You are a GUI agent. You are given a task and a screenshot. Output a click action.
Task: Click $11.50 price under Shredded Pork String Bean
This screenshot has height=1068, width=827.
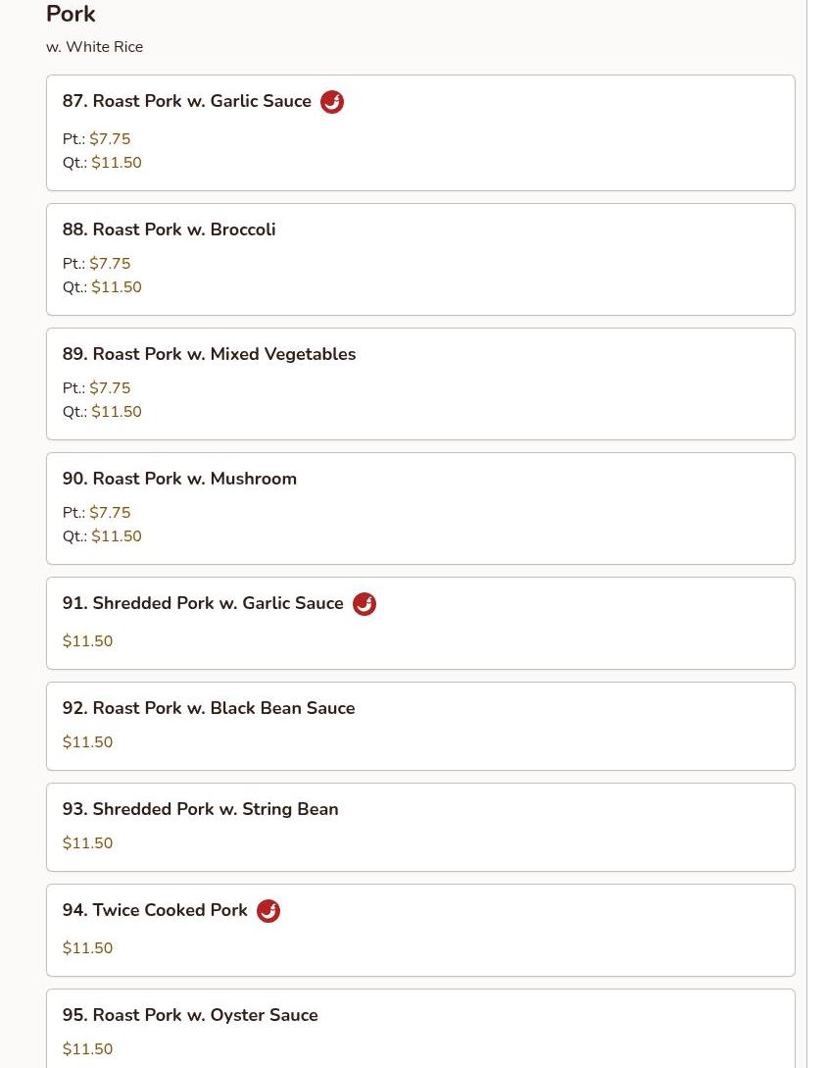point(88,843)
